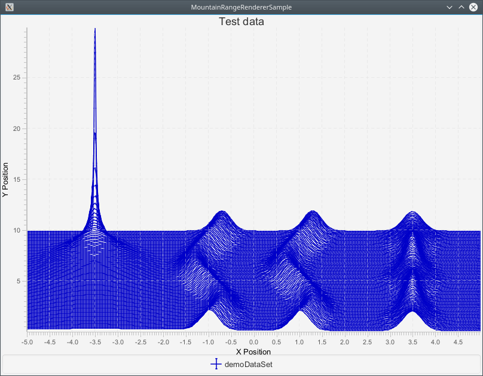Click the x-axis tick label -1.0

click(209, 342)
